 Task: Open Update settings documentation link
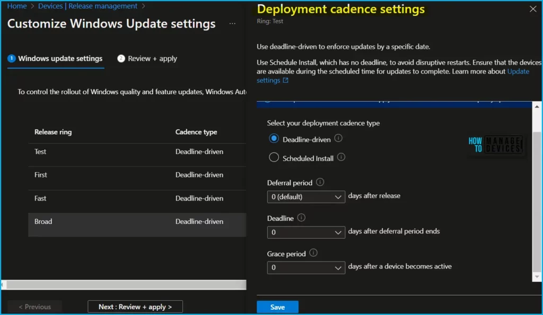(518, 71)
